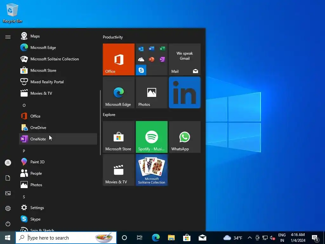
Task: Open the Action Center notifications icon
Action: pyautogui.click(x=315, y=238)
